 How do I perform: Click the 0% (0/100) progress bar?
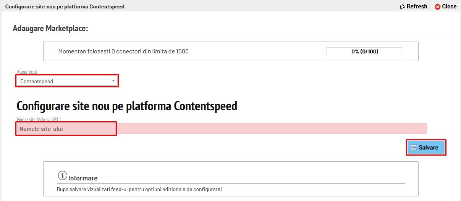click(x=364, y=51)
